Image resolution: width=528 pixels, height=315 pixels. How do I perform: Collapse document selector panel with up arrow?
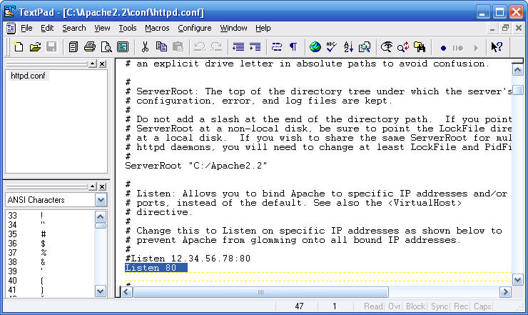[x=92, y=64]
